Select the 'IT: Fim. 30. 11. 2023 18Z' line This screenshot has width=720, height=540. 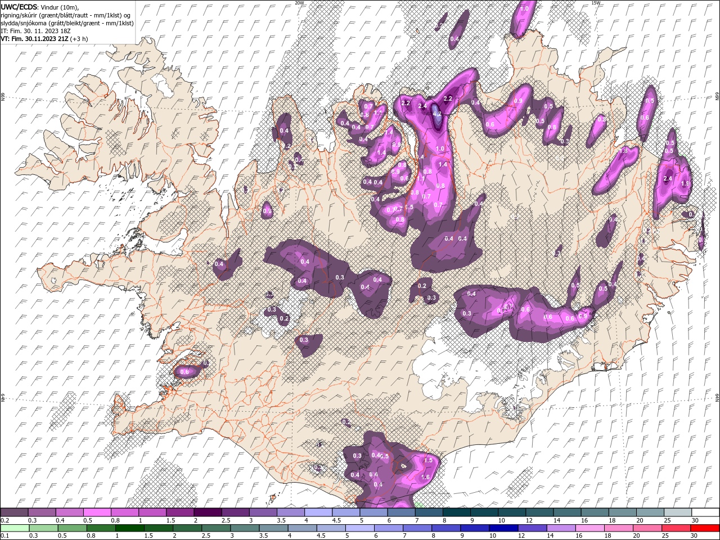pos(34,30)
